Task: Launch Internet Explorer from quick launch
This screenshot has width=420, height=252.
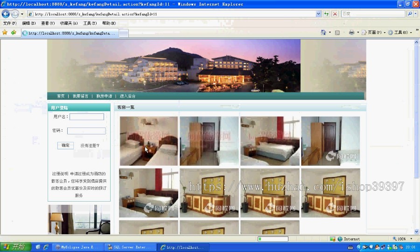Action: (x=46, y=247)
